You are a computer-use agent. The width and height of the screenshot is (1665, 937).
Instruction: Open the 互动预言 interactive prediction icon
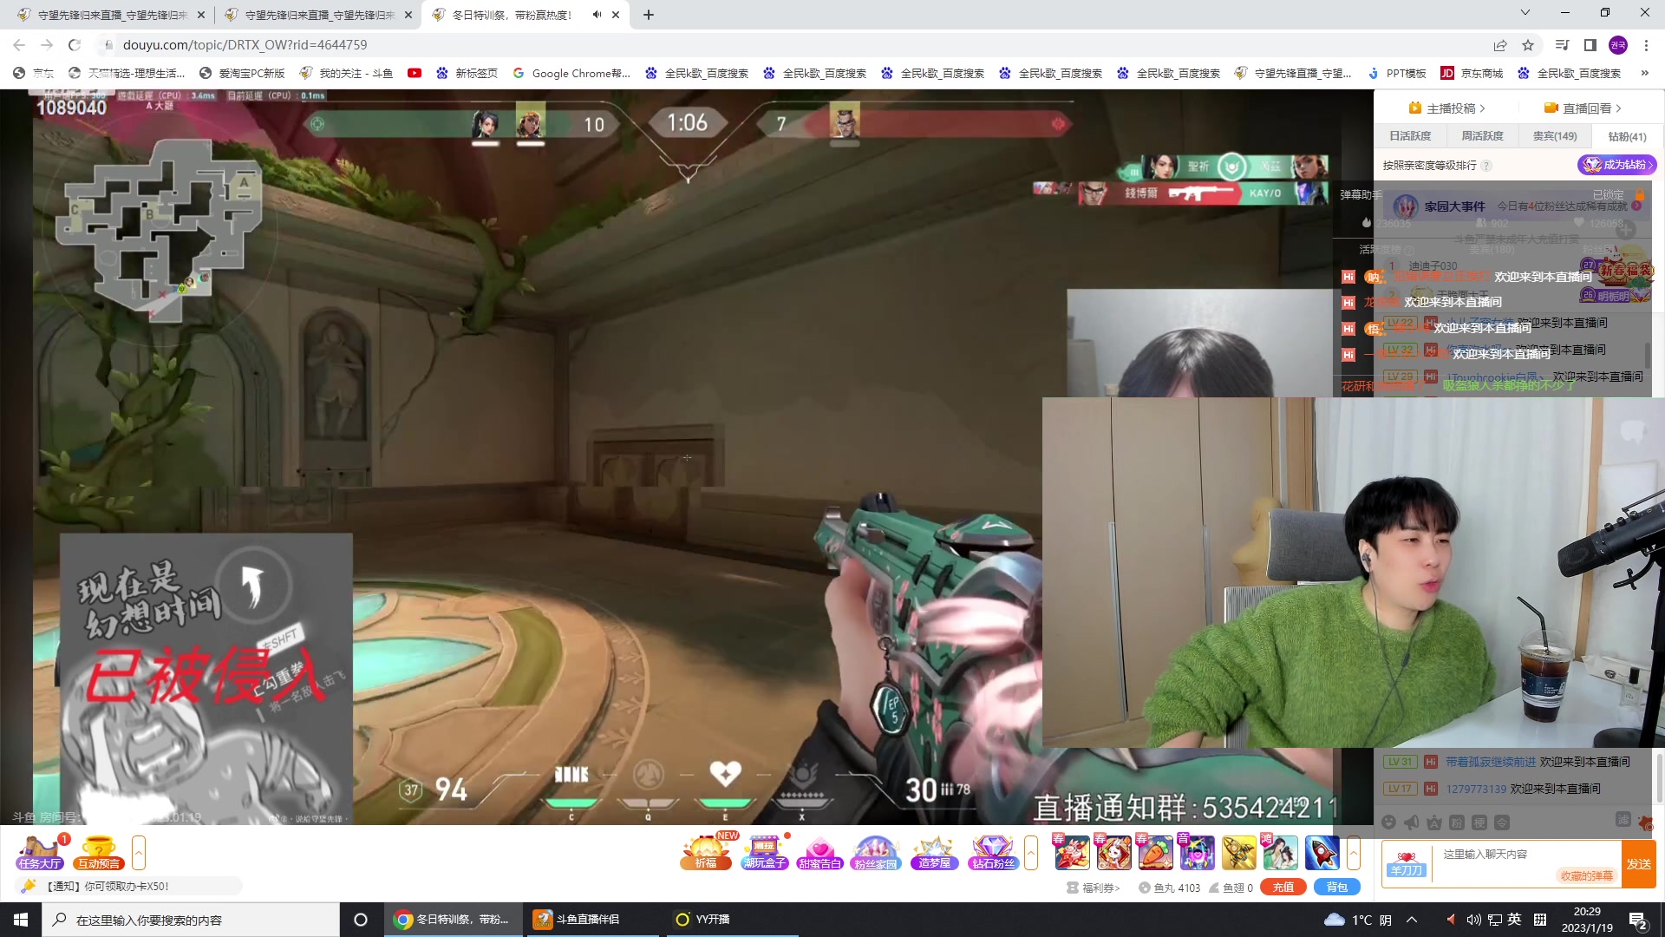(99, 853)
